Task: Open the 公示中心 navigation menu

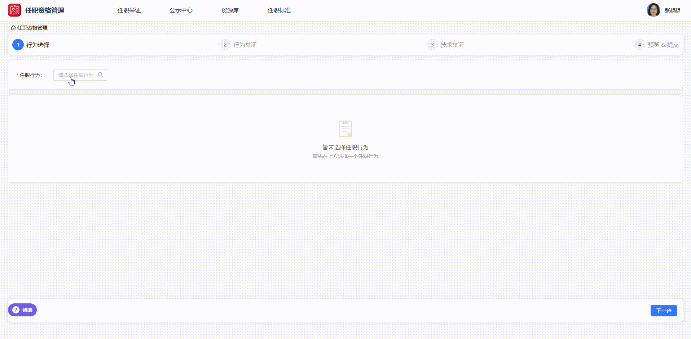Action: pos(181,10)
